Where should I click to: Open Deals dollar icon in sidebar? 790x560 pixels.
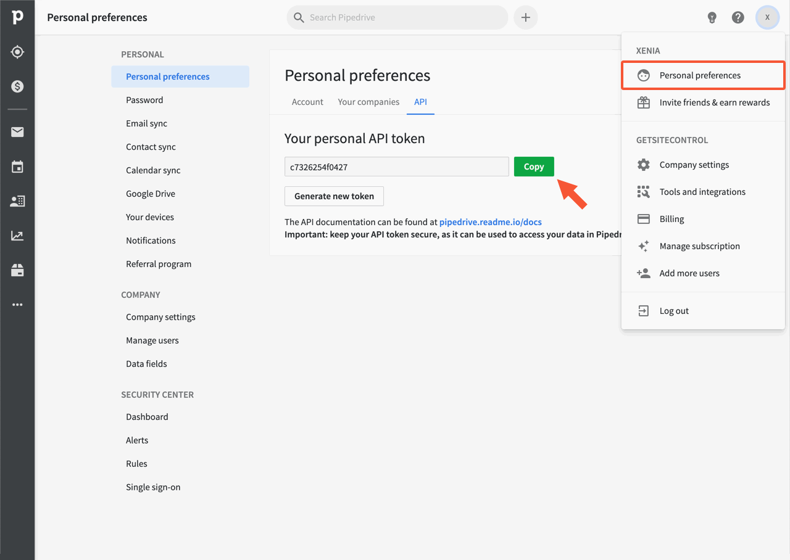(17, 86)
